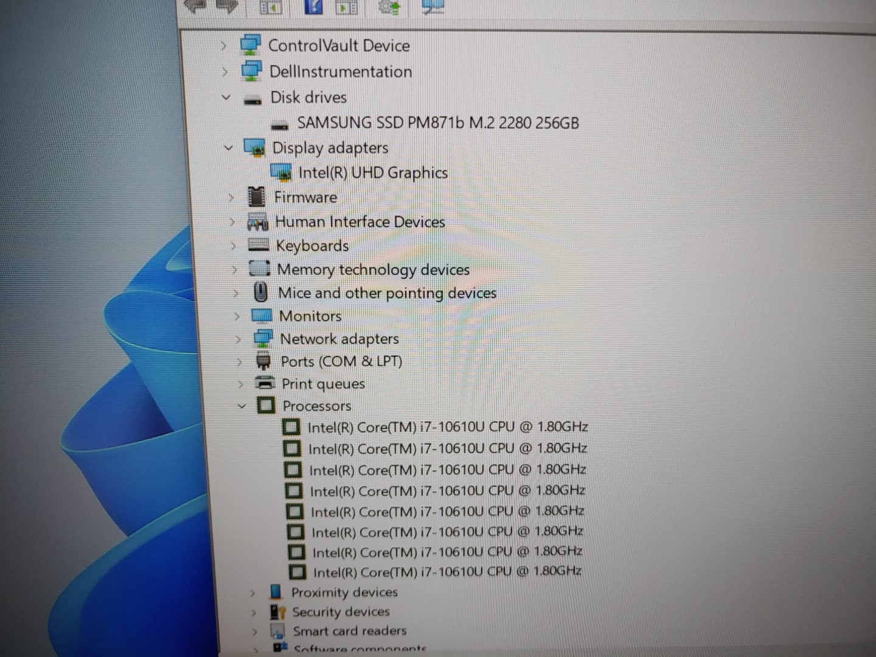Click the Print queues printer icon

pyautogui.click(x=265, y=383)
